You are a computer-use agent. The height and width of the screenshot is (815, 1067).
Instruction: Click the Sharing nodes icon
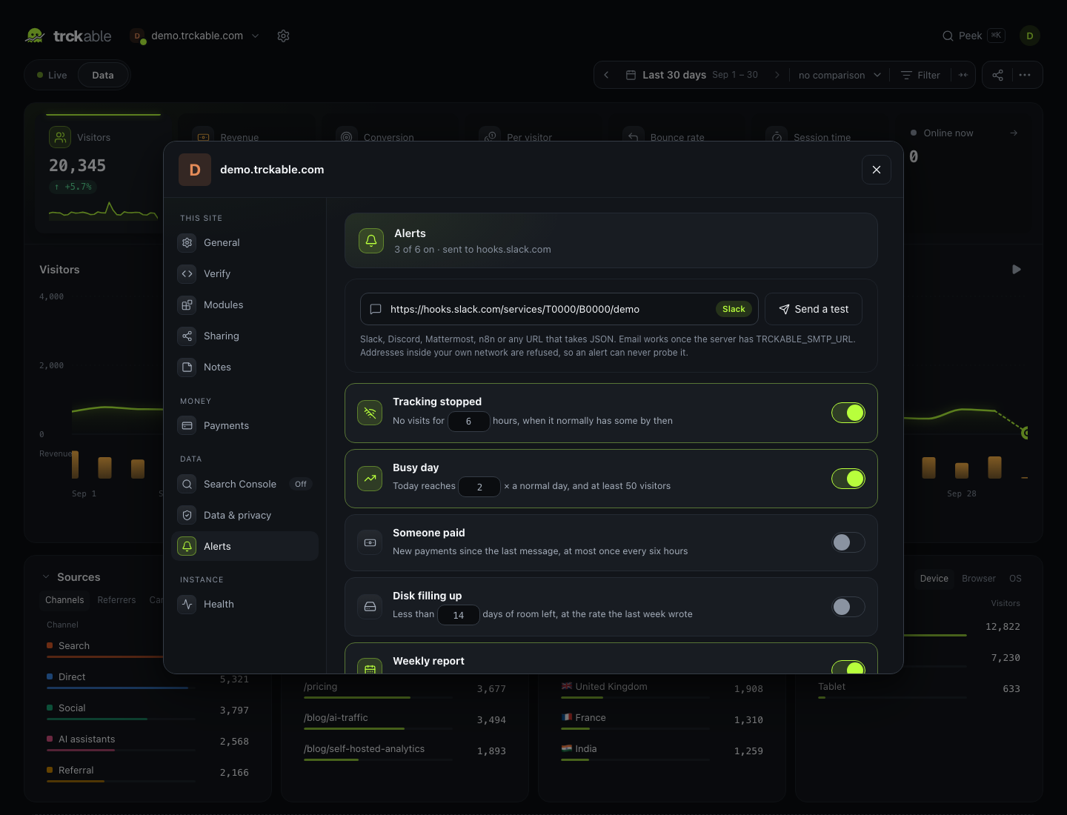[x=187, y=336]
